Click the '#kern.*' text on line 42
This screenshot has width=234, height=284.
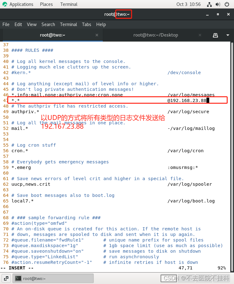[x=21, y=73]
